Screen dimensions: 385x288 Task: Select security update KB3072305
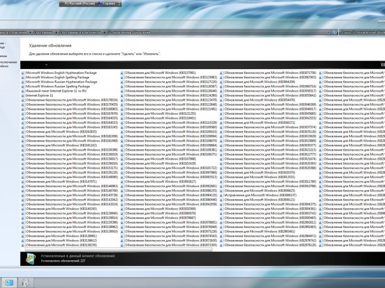point(169,245)
